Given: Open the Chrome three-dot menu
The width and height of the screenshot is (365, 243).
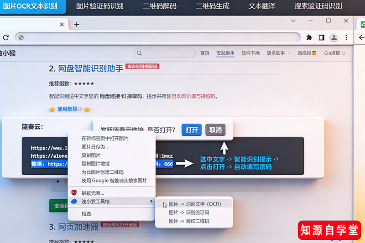Looking at the screenshot, I should [346, 37].
